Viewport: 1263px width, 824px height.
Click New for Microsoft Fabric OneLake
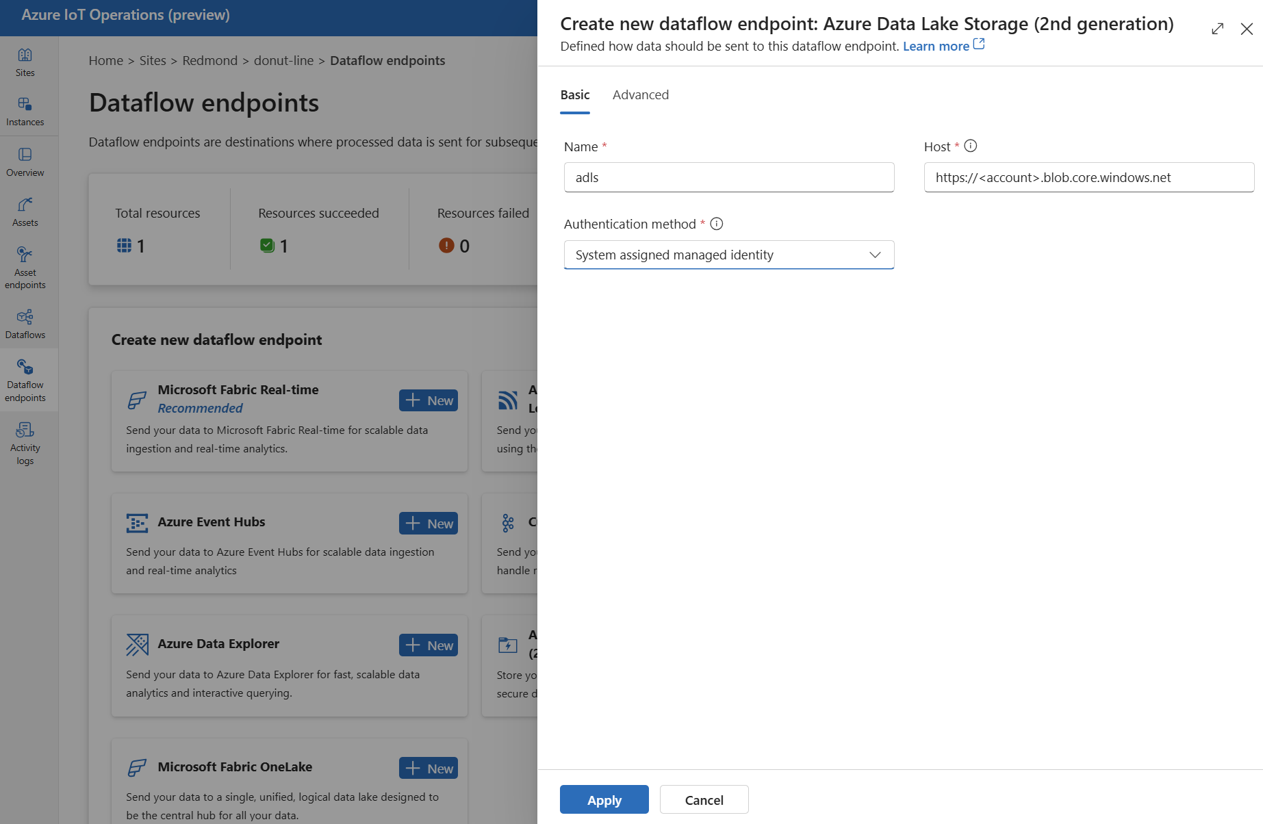(429, 769)
